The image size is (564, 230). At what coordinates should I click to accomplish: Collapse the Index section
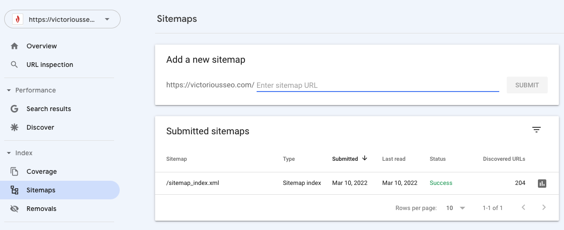pyautogui.click(x=9, y=153)
